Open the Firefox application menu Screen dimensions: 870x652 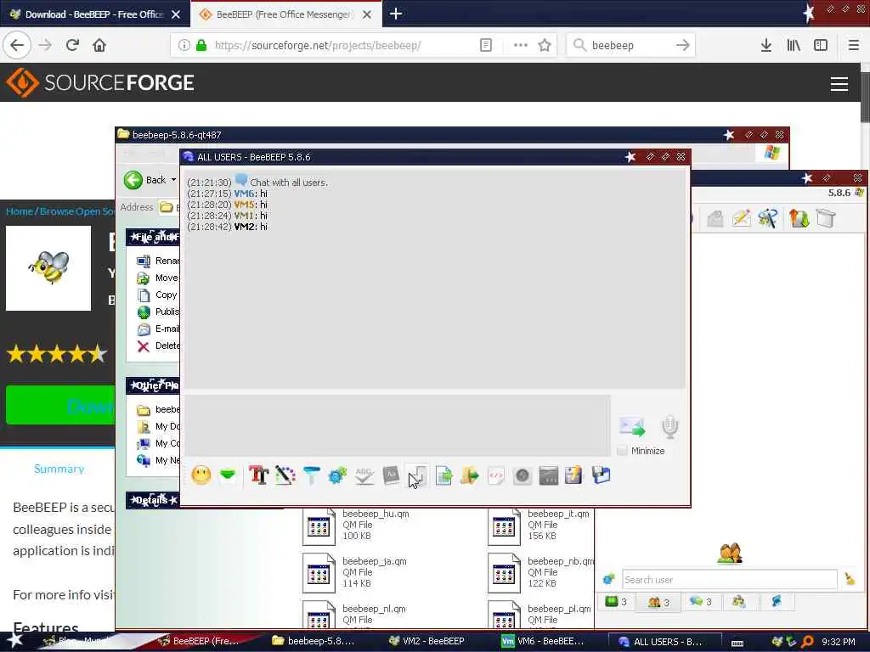[x=854, y=45]
